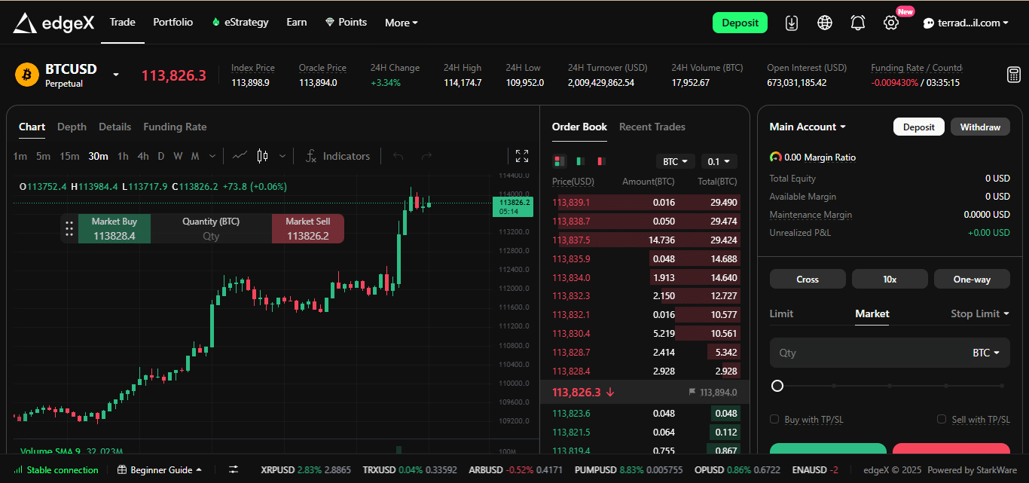Open the calculator icon
The width and height of the screenshot is (1029, 483).
(1013, 75)
